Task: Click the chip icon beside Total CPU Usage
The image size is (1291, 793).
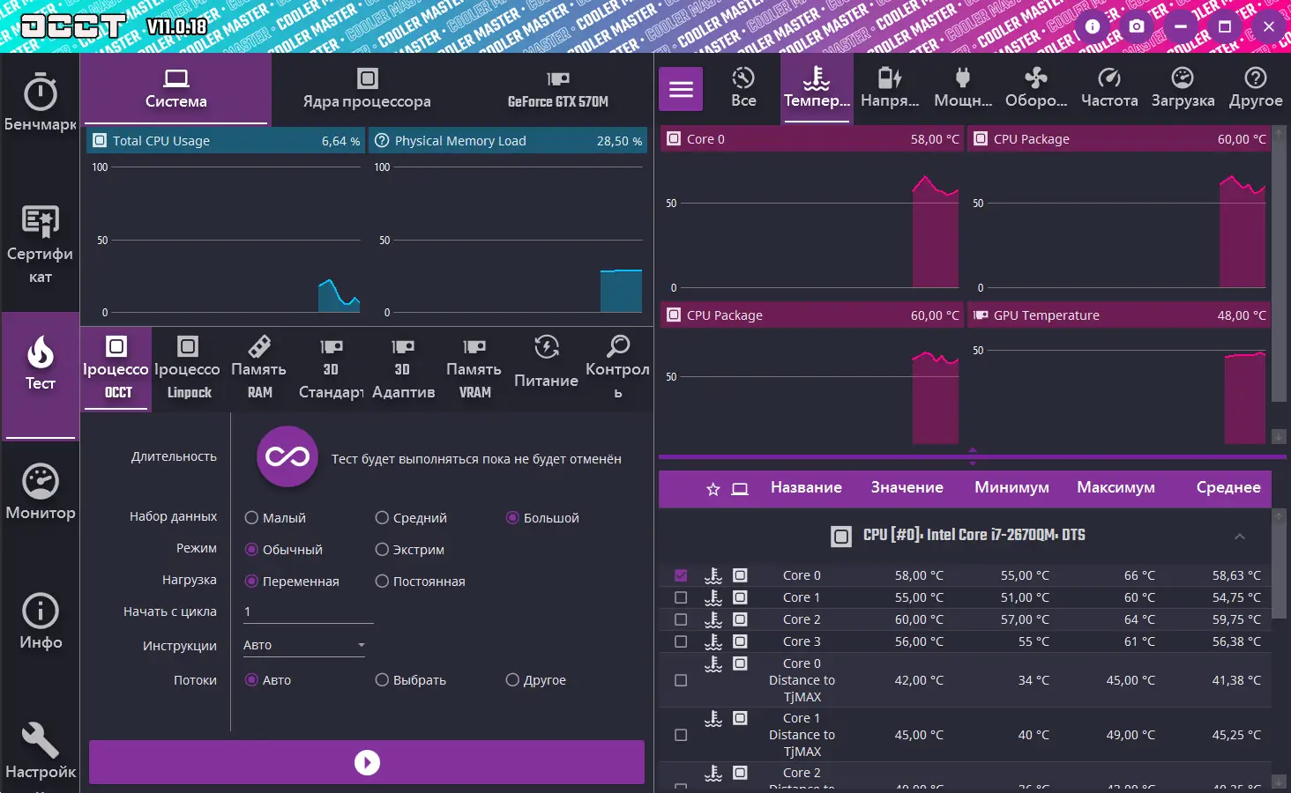Action: tap(100, 140)
